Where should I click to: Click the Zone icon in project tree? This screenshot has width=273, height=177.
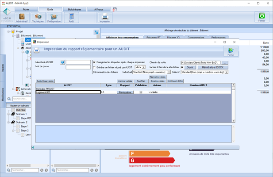[23, 48]
